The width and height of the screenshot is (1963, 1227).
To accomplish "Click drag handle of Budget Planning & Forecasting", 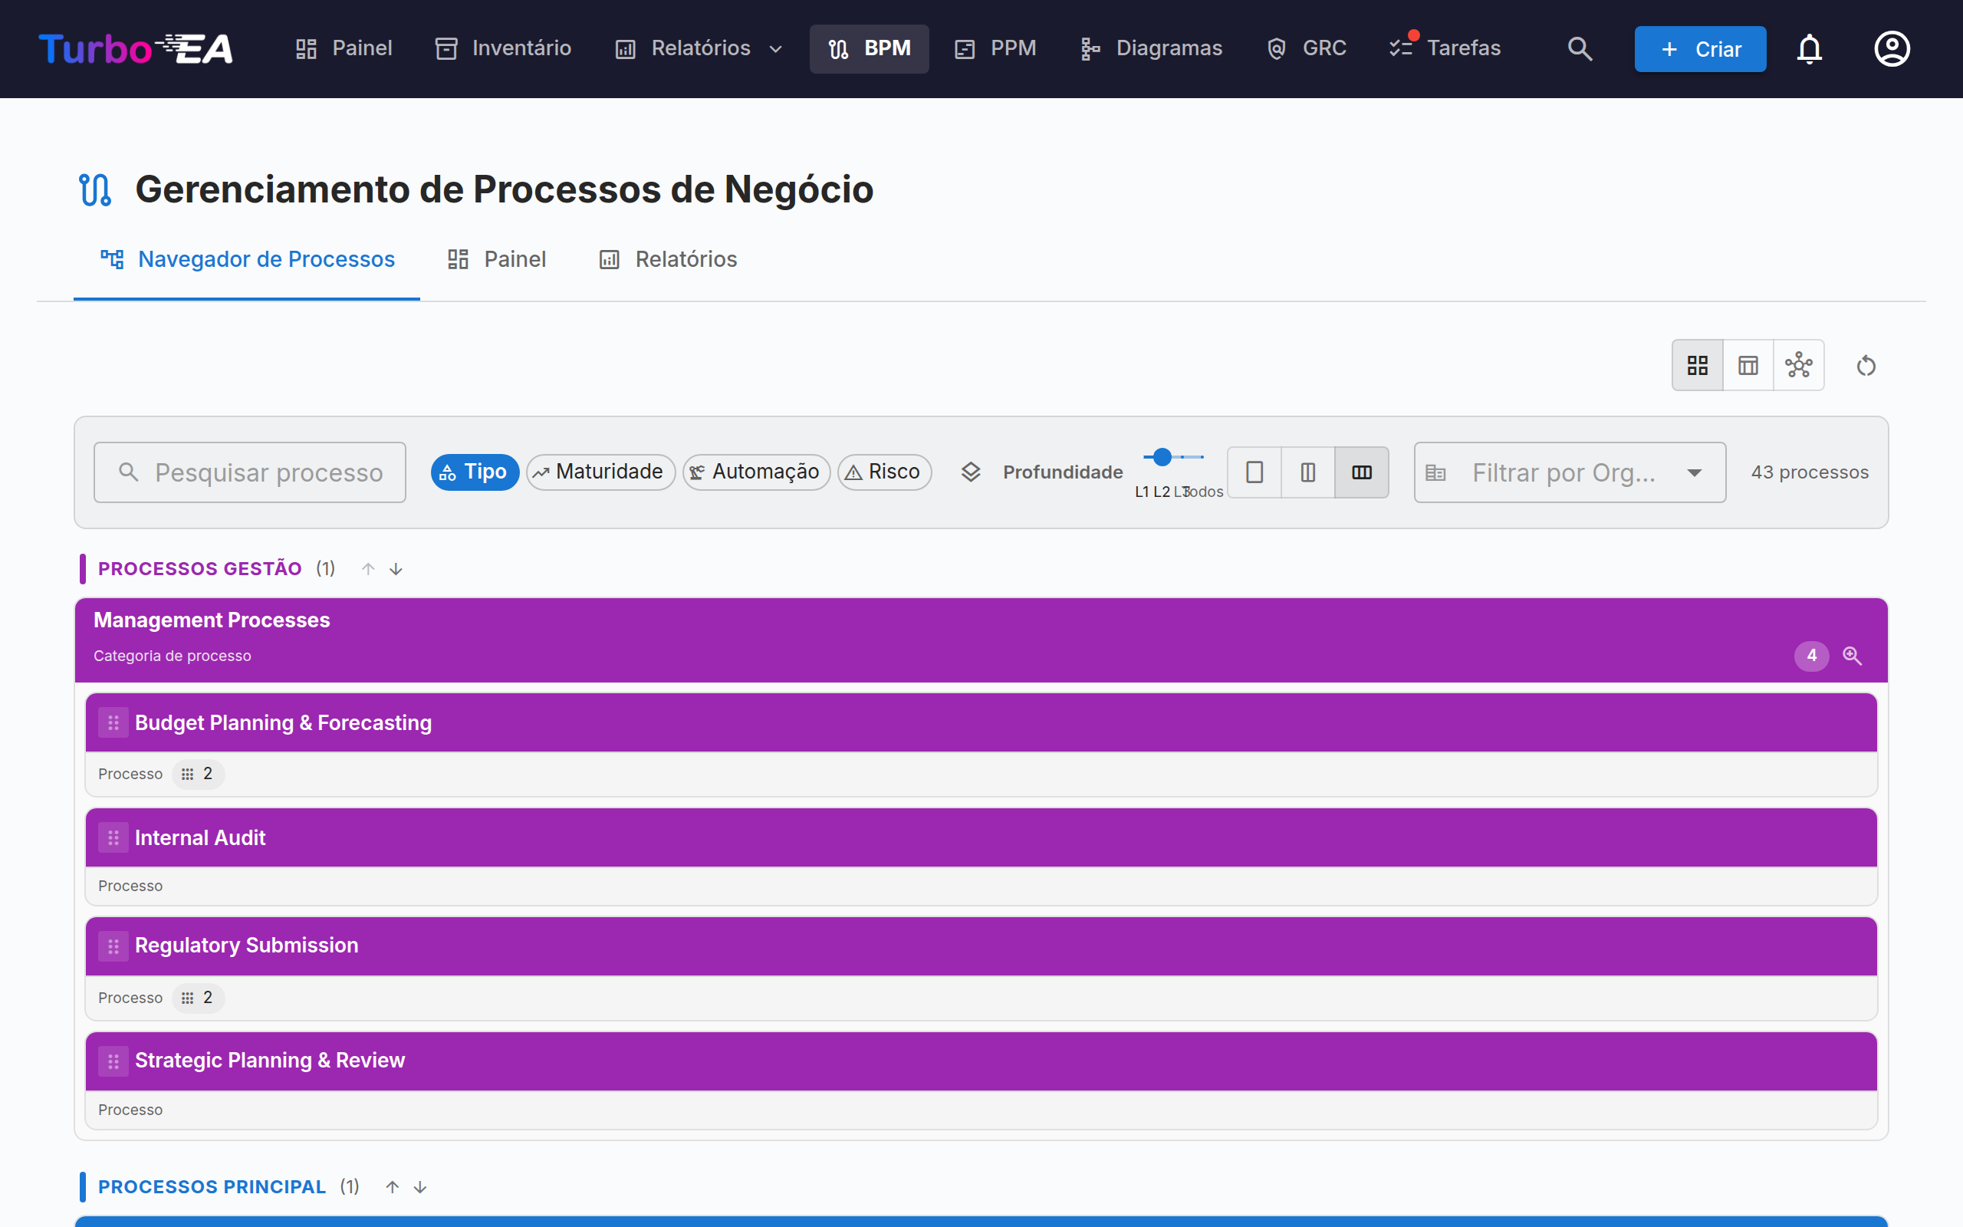I will tap(113, 722).
